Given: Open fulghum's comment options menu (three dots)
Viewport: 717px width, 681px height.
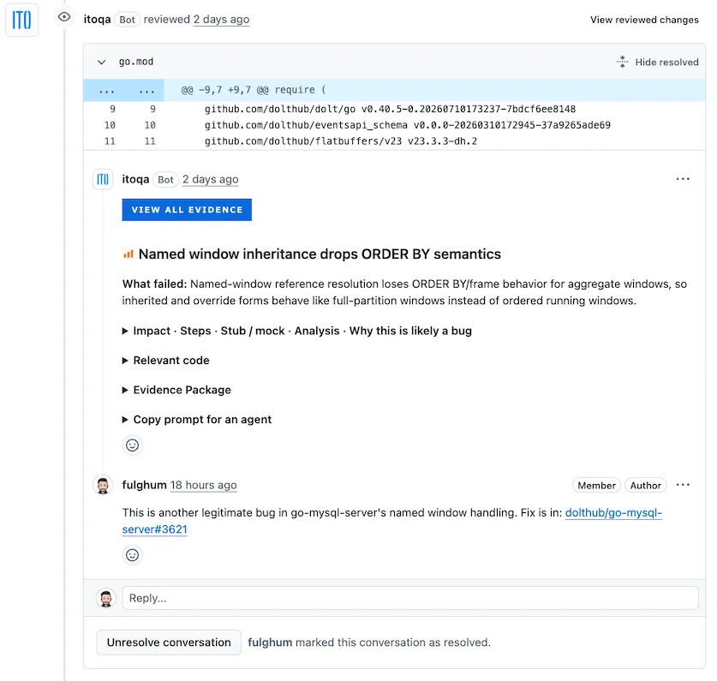Looking at the screenshot, I should [683, 485].
